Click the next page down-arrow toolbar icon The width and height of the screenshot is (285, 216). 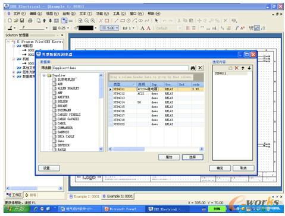point(50,21)
